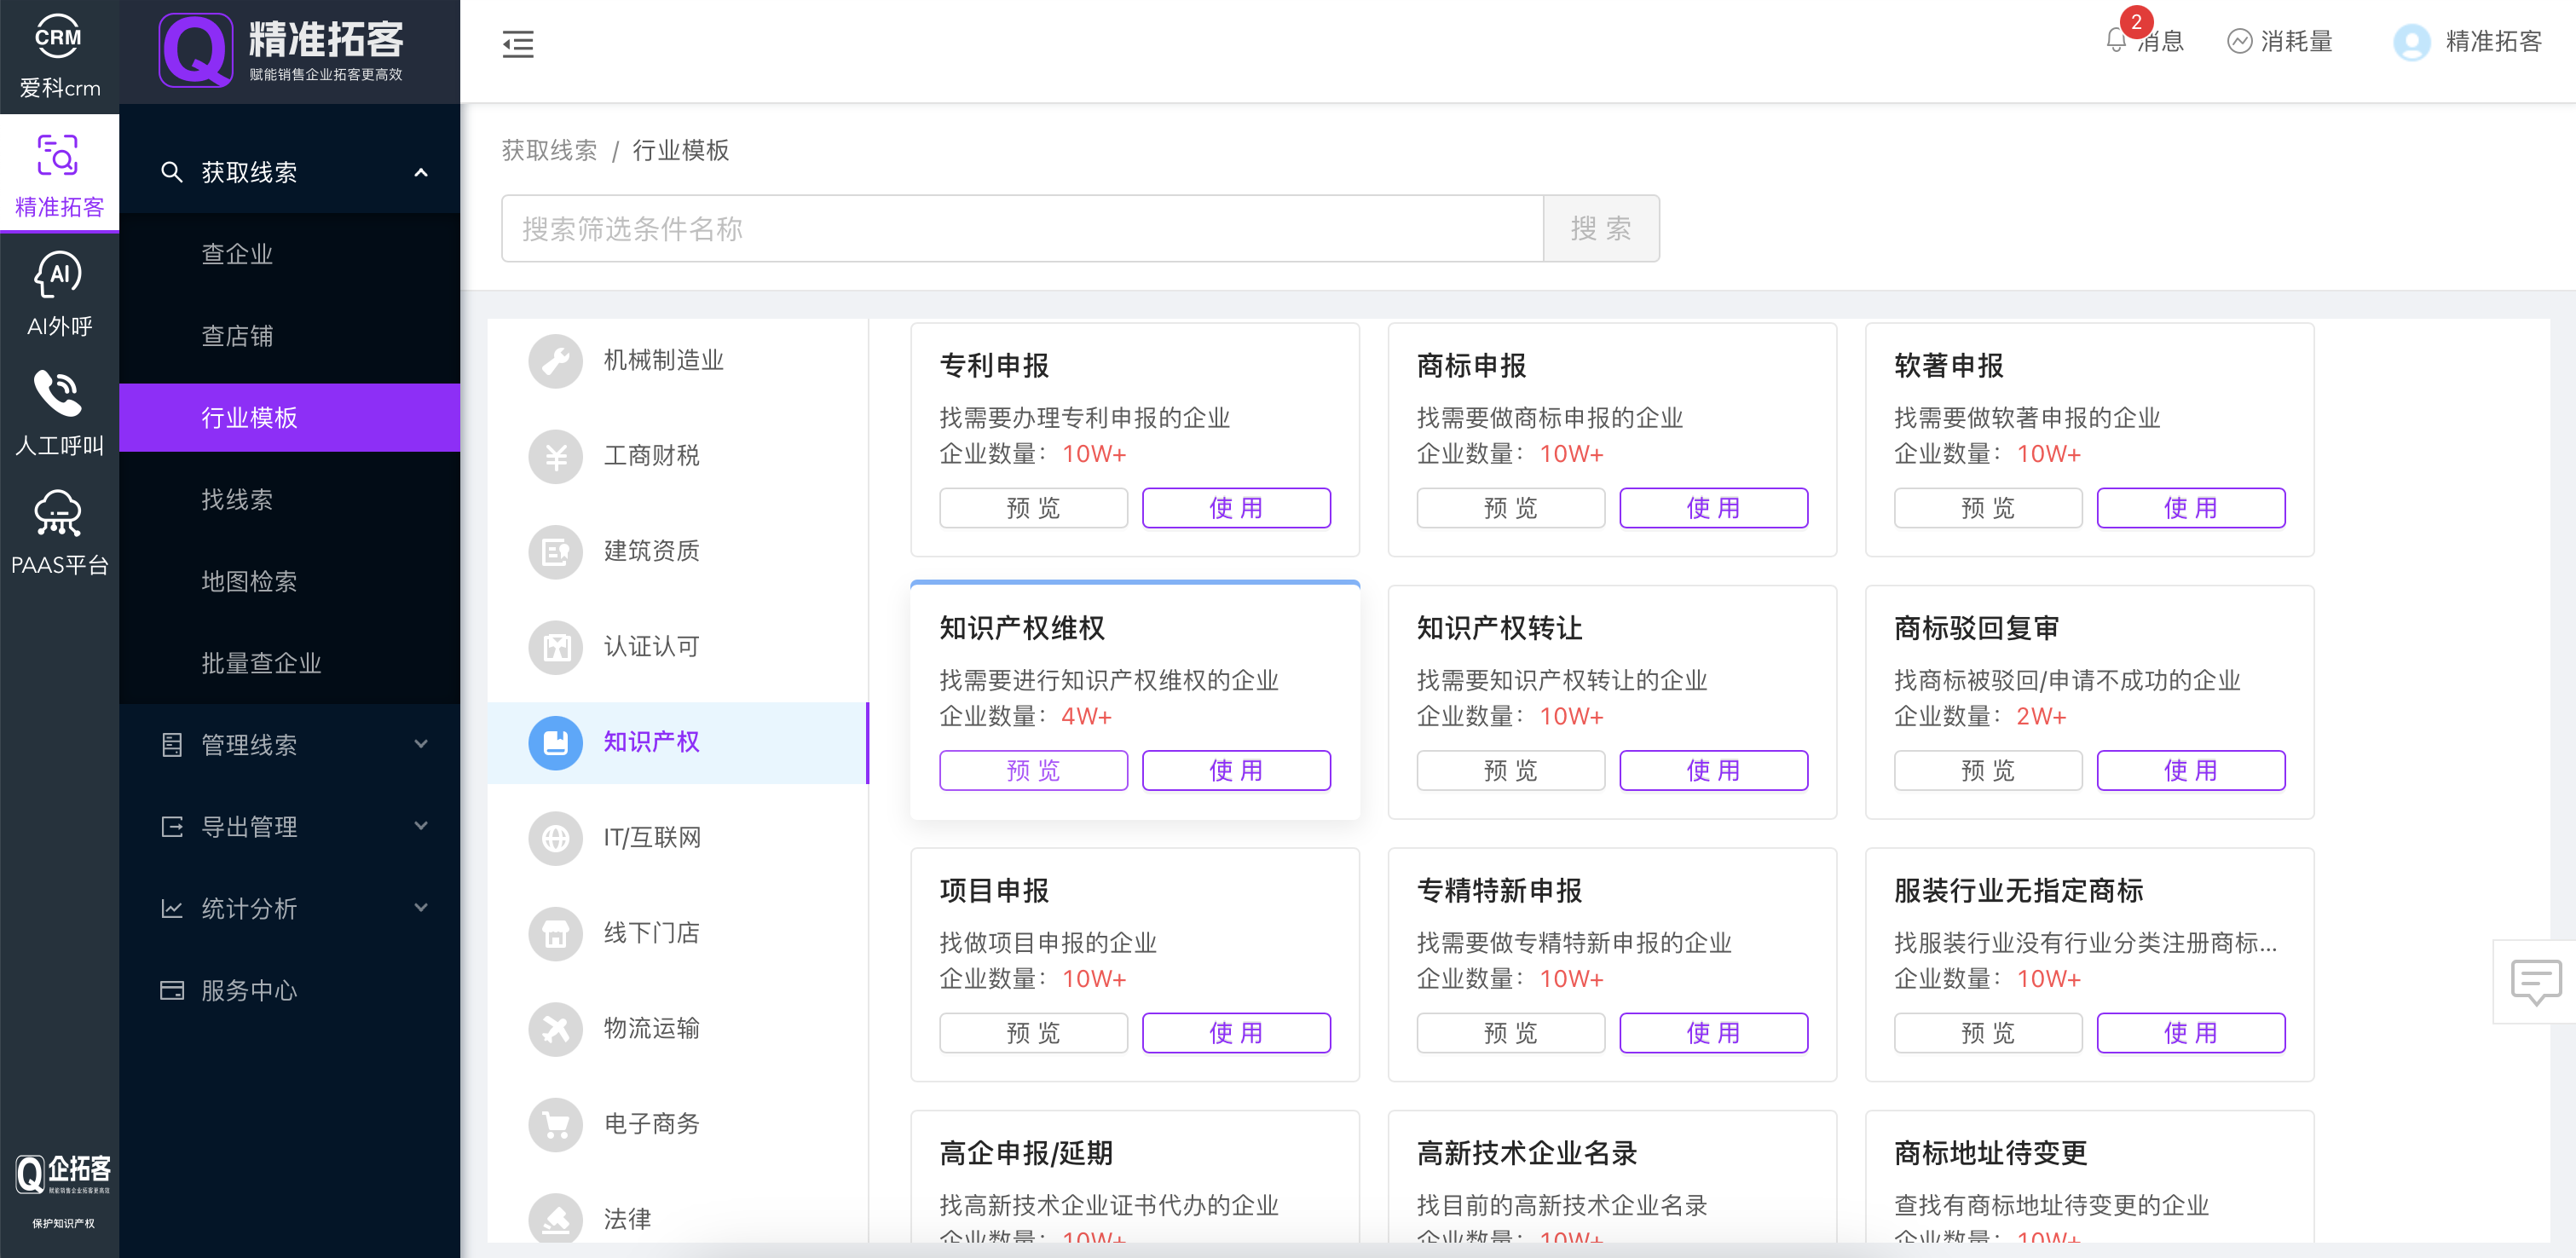
Task: Preview the 知识产权维权 template
Action: pyautogui.click(x=1032, y=770)
